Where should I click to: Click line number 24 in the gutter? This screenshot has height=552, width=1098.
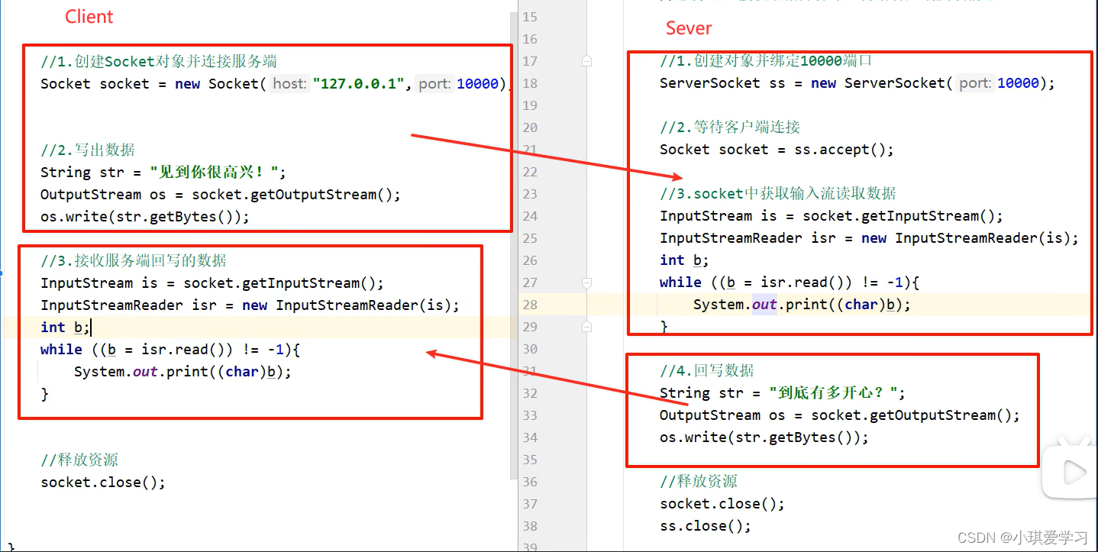click(530, 216)
